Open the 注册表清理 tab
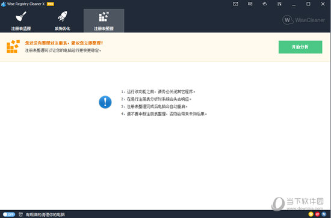Image resolution: width=331 pixels, height=218 pixels. click(21, 20)
